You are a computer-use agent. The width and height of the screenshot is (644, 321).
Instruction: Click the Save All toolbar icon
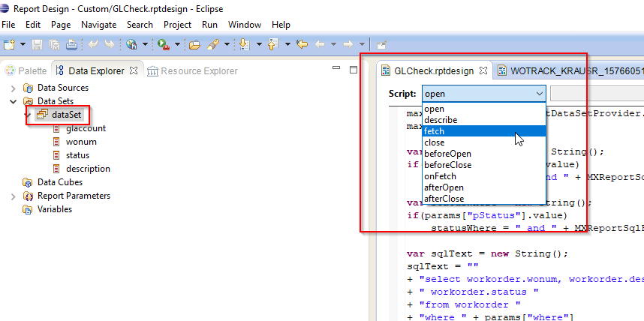point(54,44)
